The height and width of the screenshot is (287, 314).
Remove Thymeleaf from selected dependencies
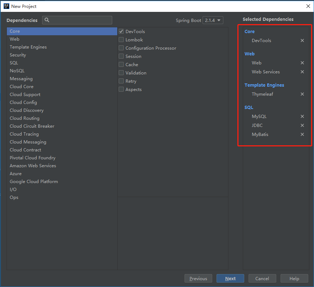pyautogui.click(x=302, y=94)
